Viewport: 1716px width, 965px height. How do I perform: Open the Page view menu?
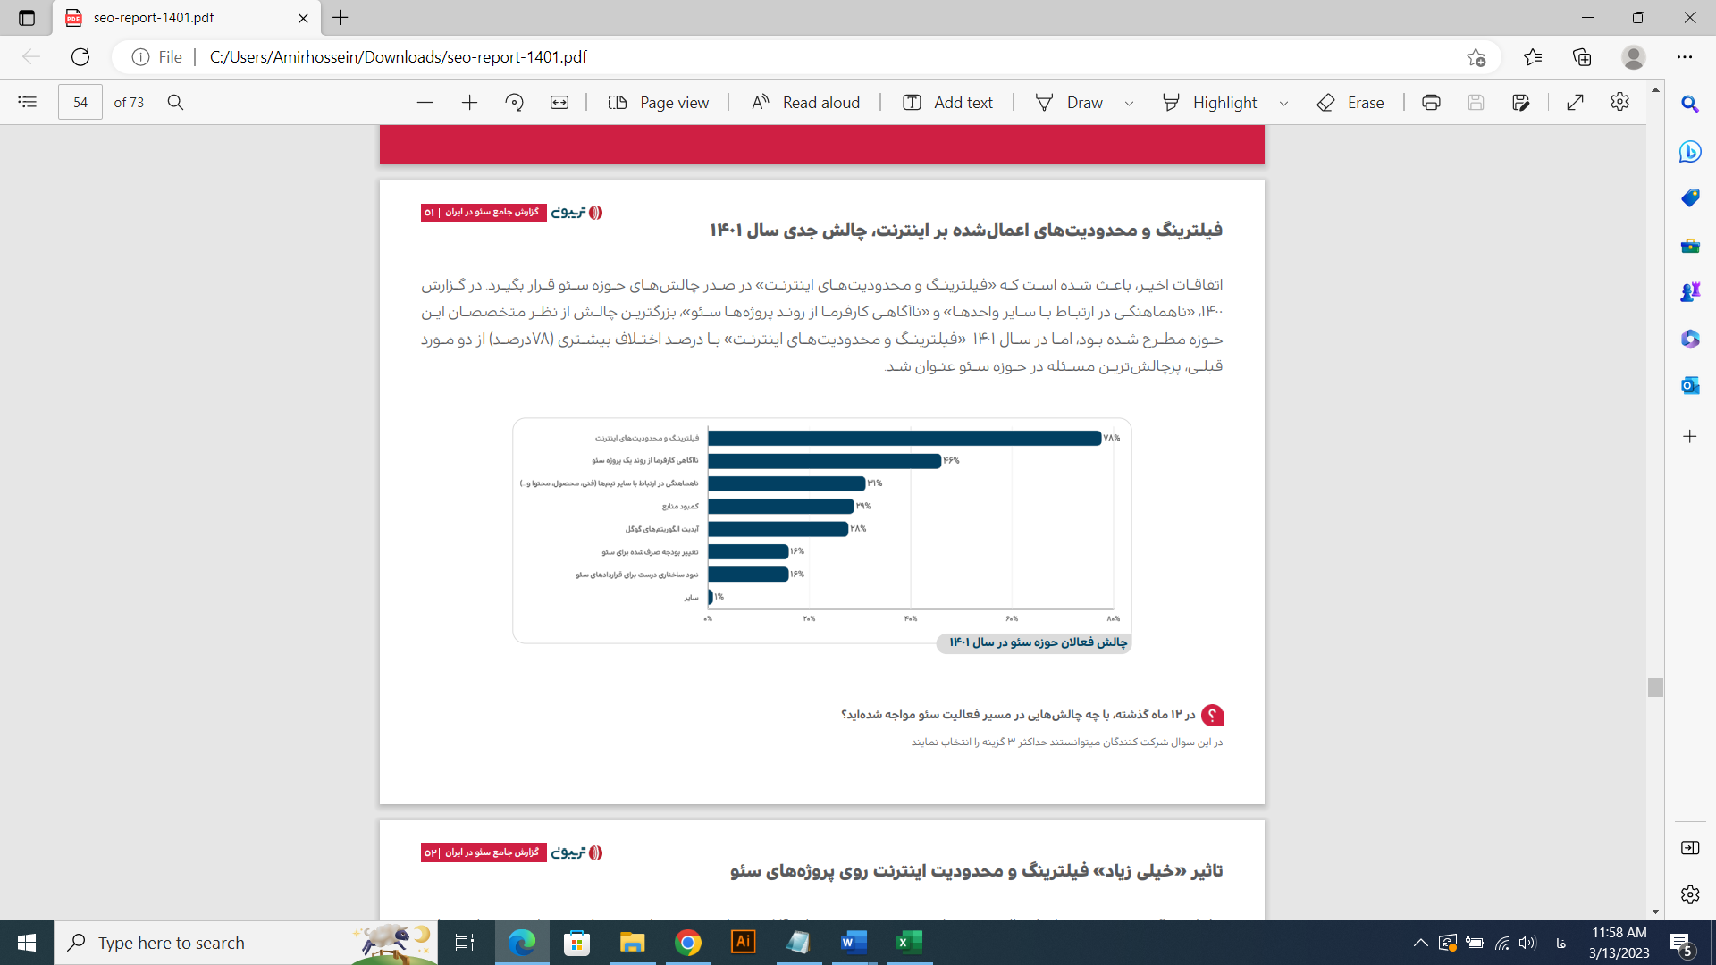(659, 102)
